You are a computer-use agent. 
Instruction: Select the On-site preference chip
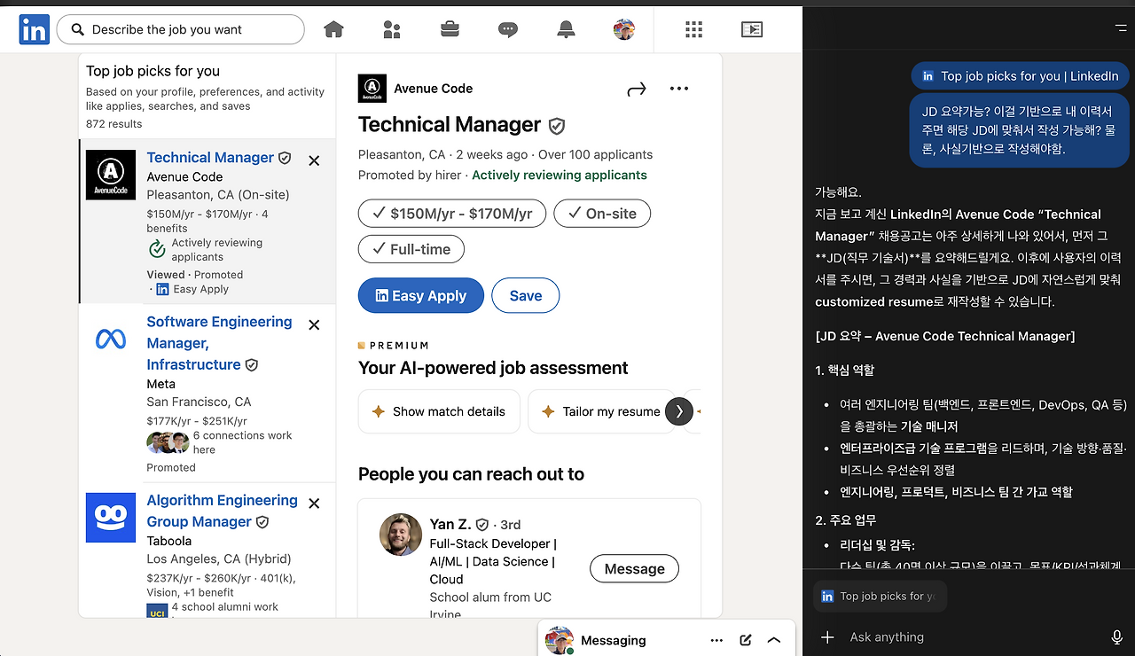click(602, 214)
